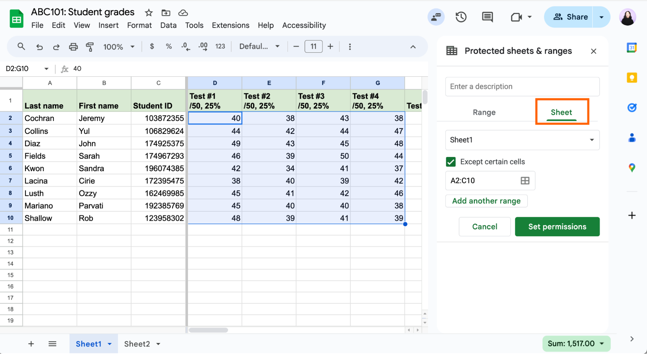647x354 pixels.
Task: Open Google Calendar side panel icon
Action: (x=632, y=48)
